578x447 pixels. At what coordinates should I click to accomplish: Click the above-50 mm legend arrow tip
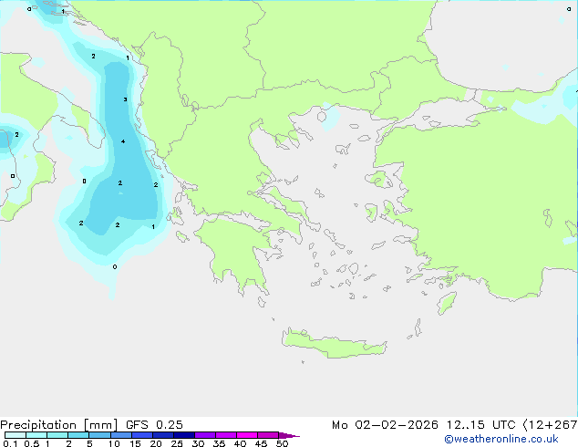(289, 435)
